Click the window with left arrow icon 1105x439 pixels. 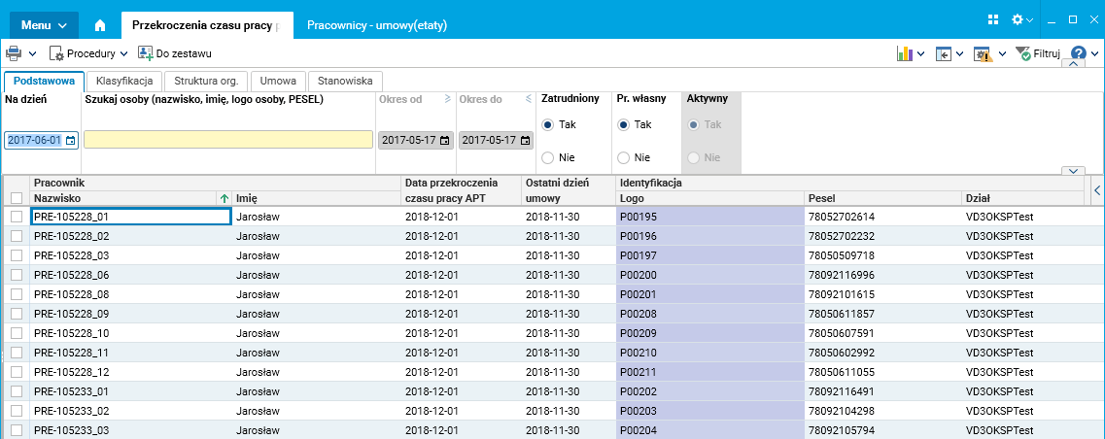pyautogui.click(x=943, y=54)
